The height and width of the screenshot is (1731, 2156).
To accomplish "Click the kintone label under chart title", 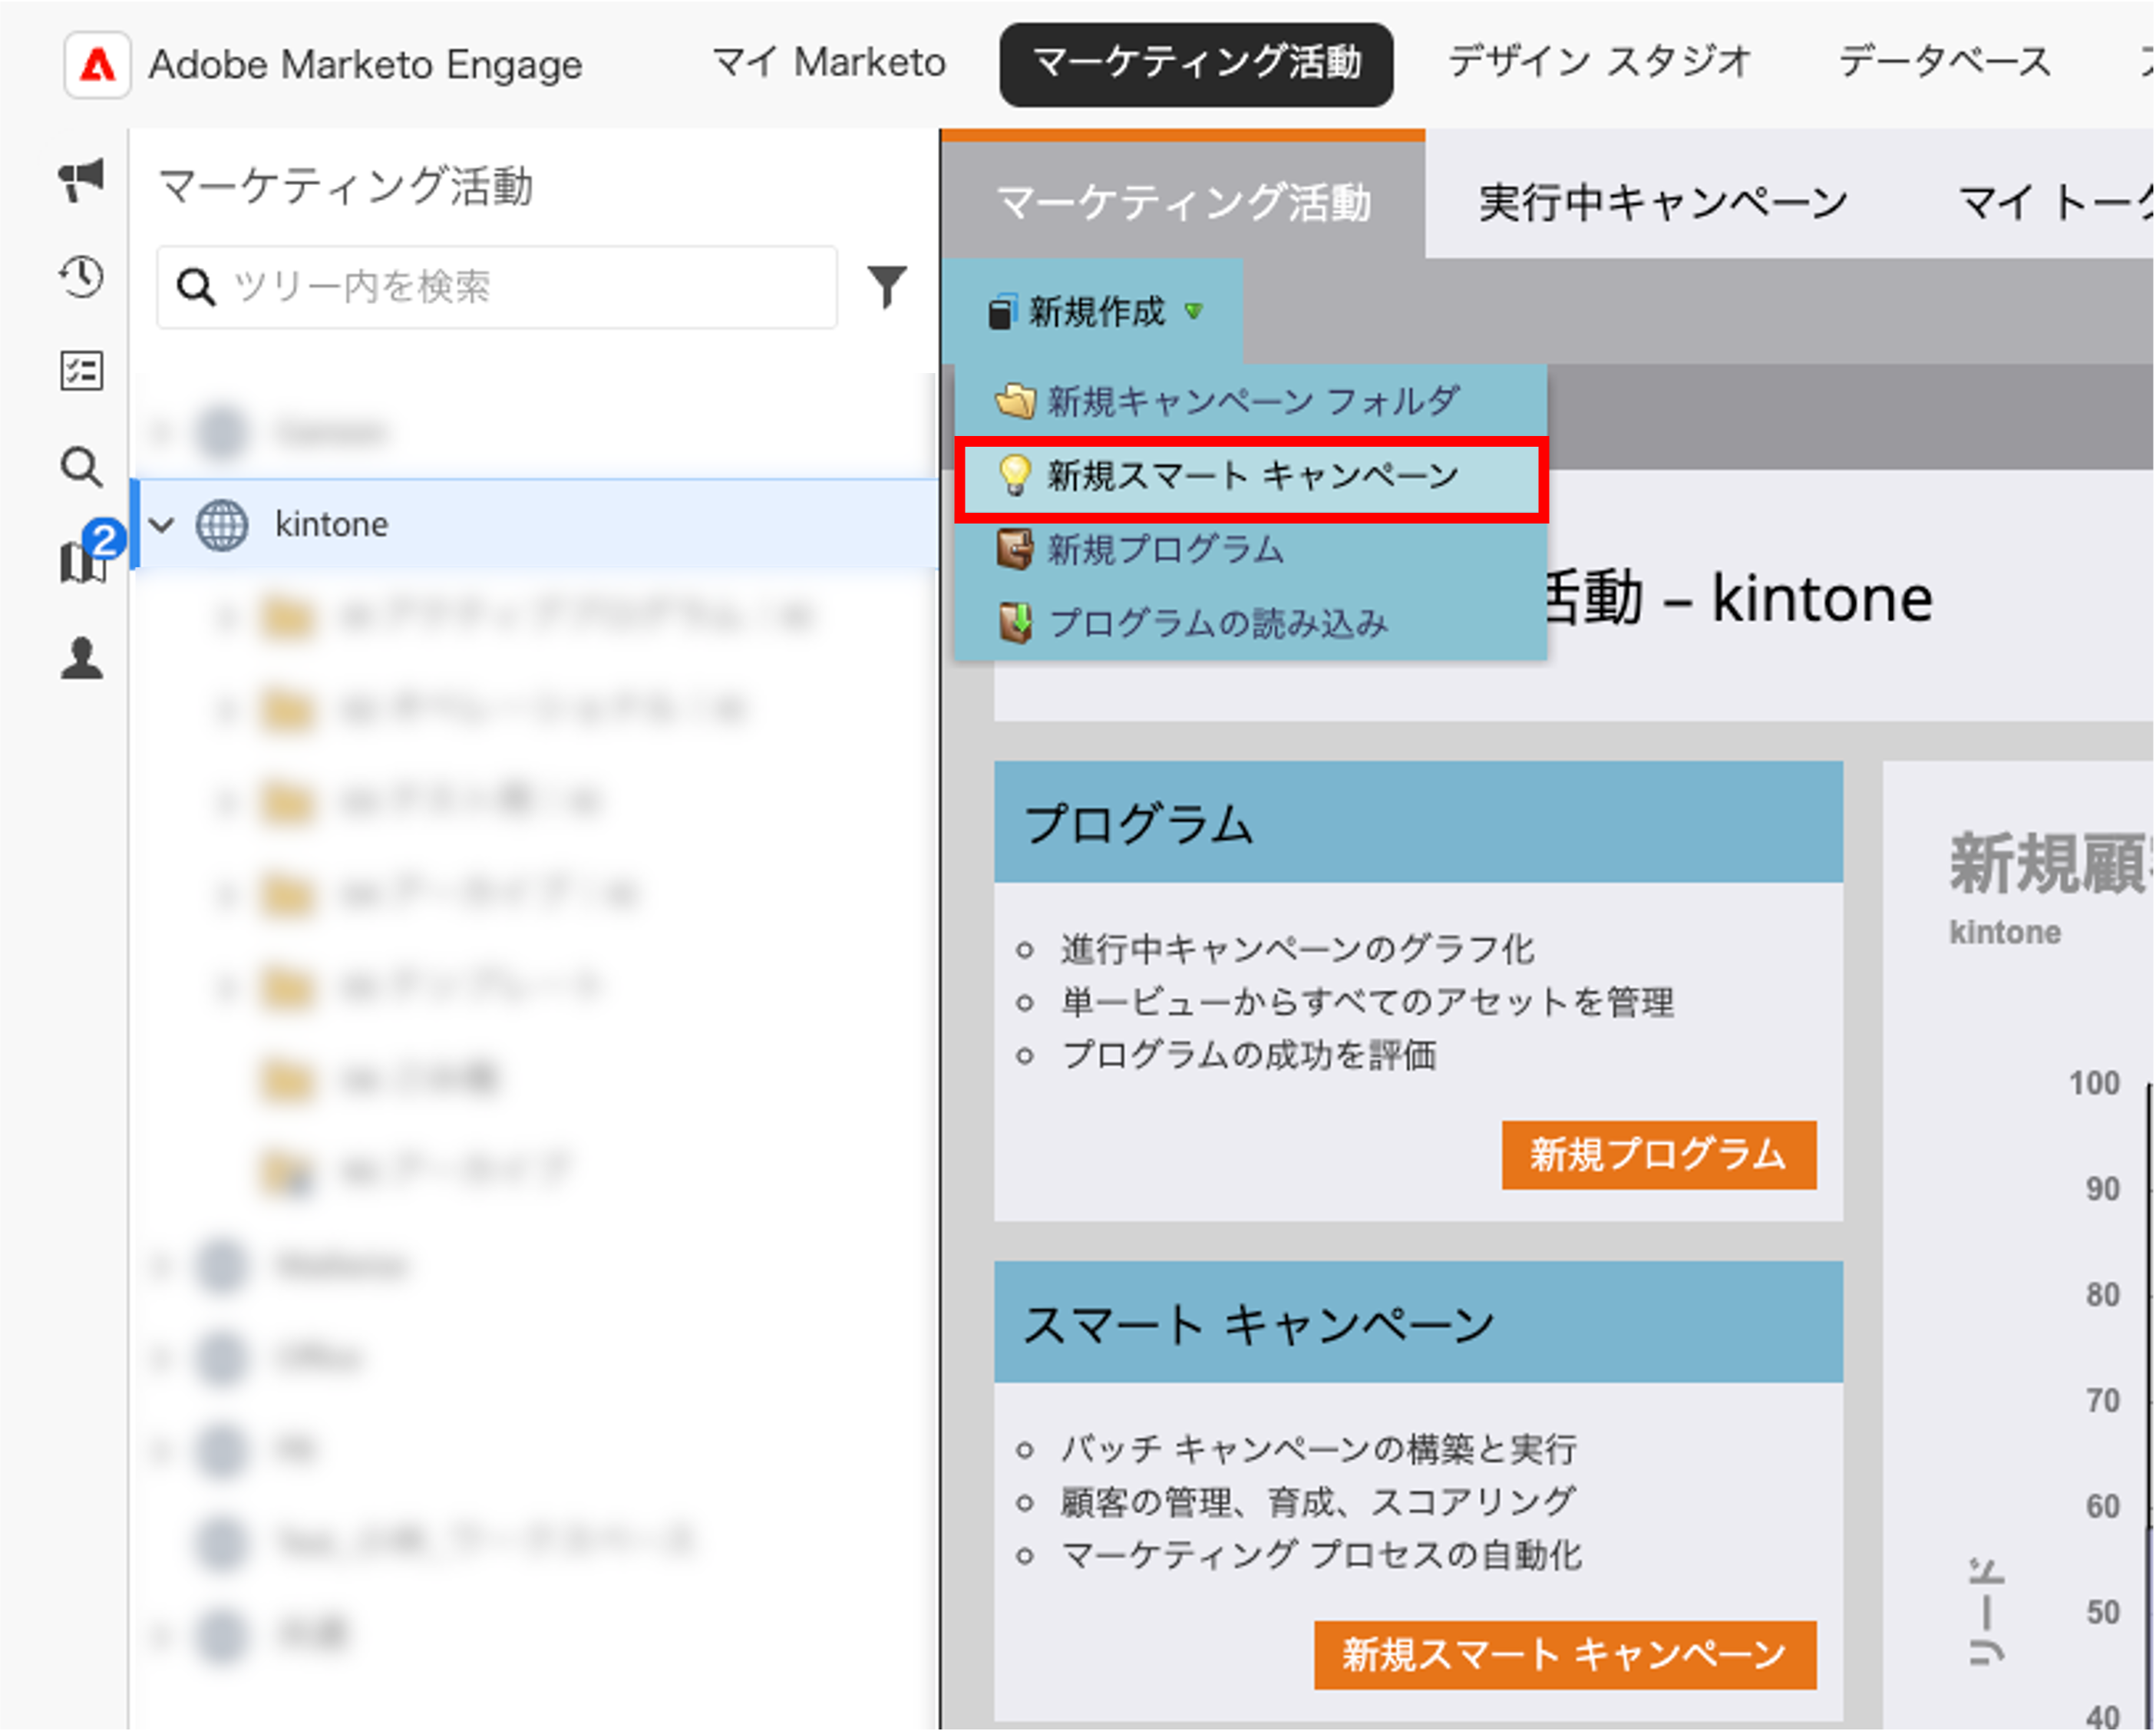I will click(x=2006, y=933).
